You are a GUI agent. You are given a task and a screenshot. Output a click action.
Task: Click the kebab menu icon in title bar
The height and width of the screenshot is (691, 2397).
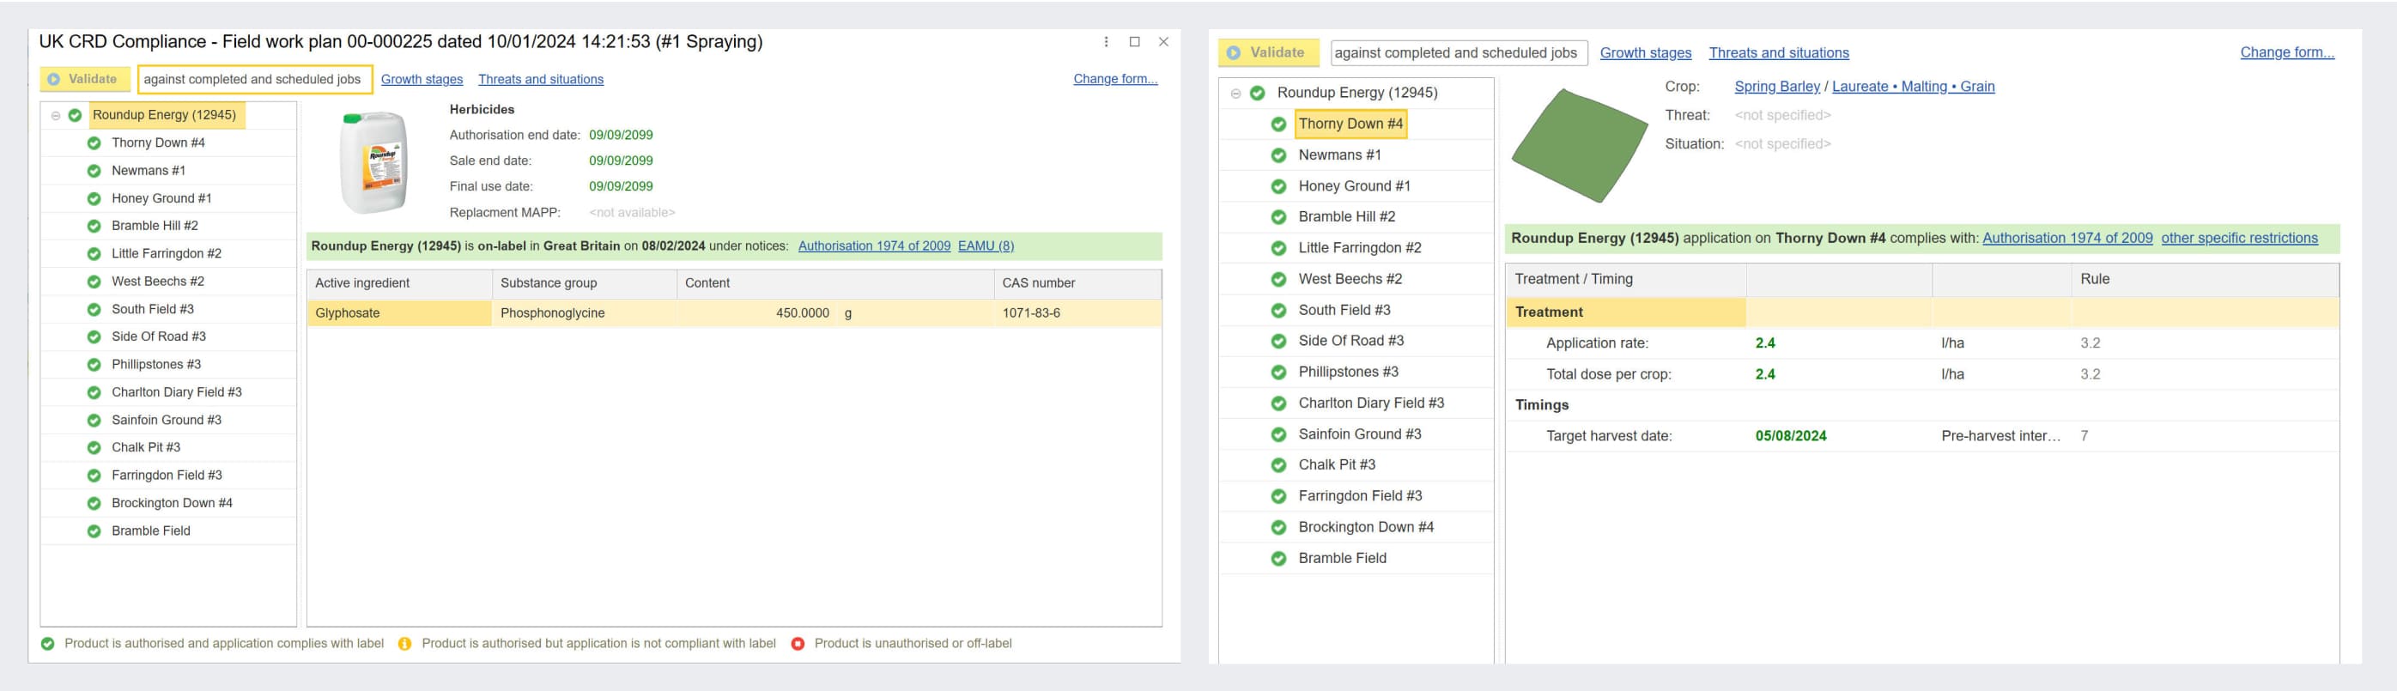(1106, 42)
